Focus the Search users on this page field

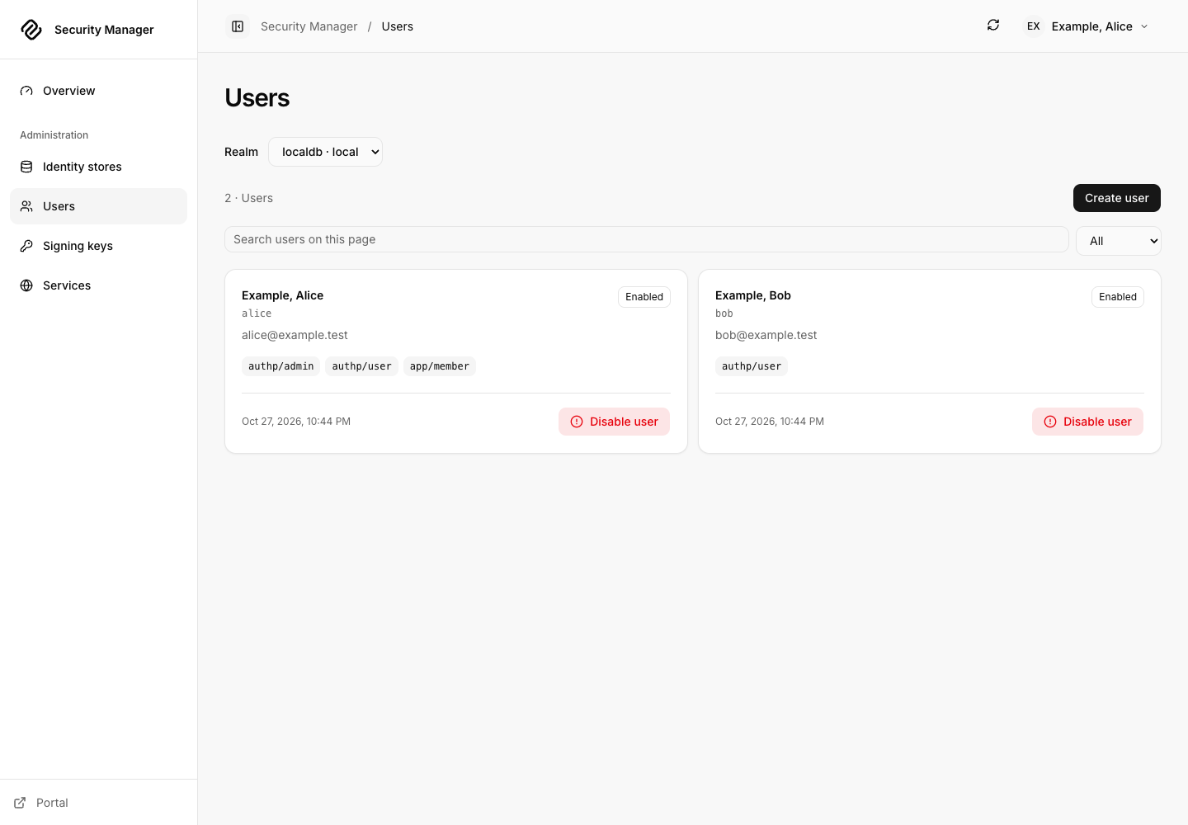[x=647, y=239]
